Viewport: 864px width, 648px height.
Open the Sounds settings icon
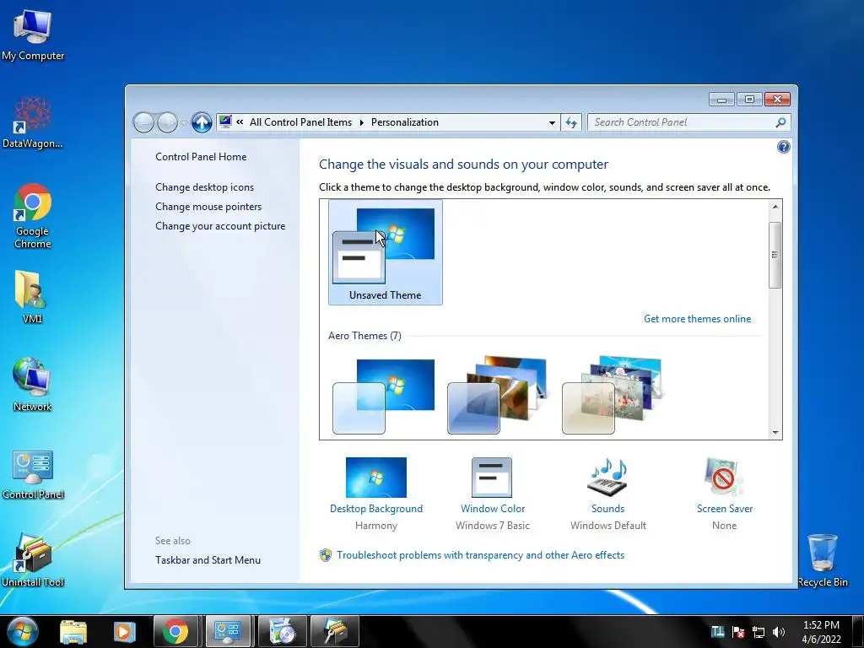(607, 478)
